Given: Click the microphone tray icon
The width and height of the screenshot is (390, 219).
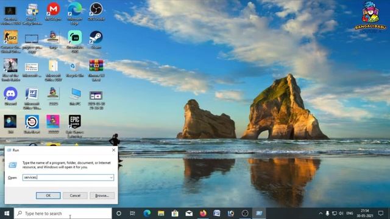Looking at the screenshot, I should pos(328,214).
